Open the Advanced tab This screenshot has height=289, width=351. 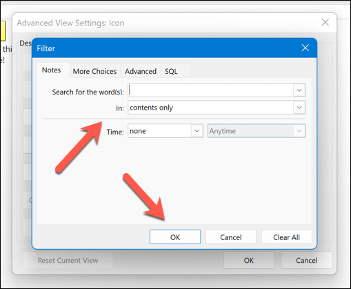[141, 71]
